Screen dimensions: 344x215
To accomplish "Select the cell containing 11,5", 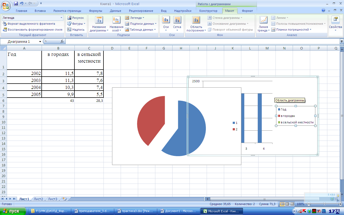I will pos(58,73).
